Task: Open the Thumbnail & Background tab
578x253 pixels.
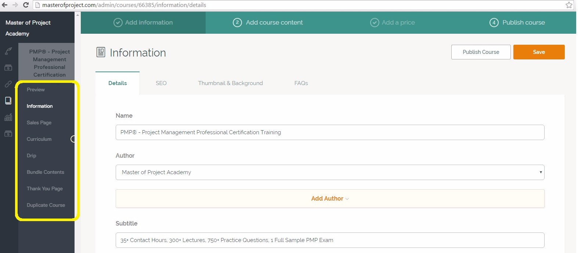Action: coord(231,83)
